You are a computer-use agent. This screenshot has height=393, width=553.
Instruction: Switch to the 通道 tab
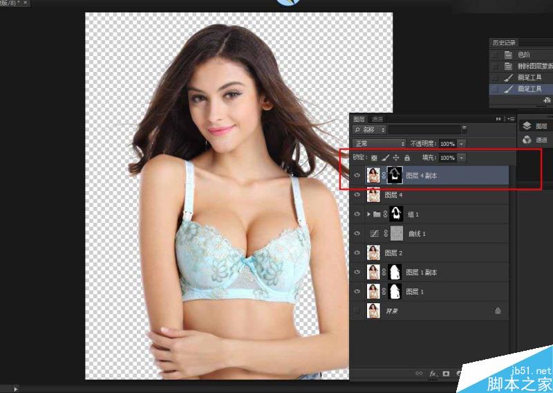[377, 119]
